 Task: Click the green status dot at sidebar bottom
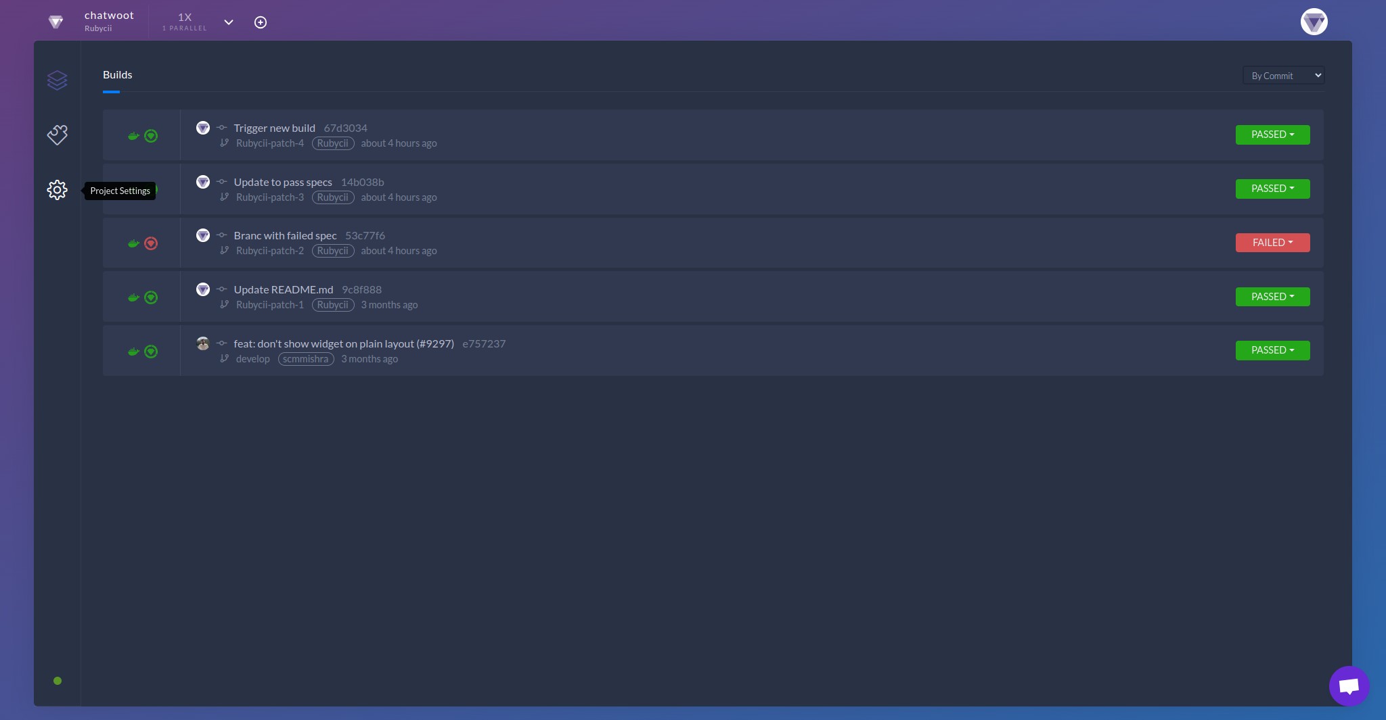(58, 681)
